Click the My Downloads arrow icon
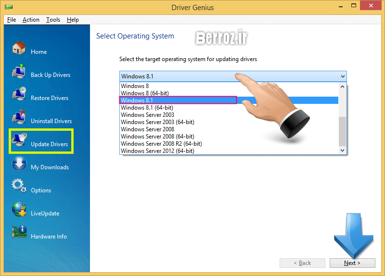The height and width of the screenshot is (276, 385). (x=19, y=163)
